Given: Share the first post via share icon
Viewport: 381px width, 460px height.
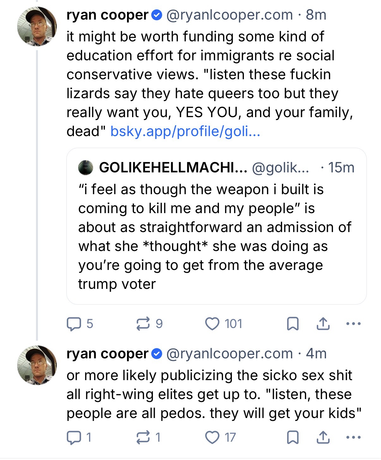Looking at the screenshot, I should pos(323,324).
